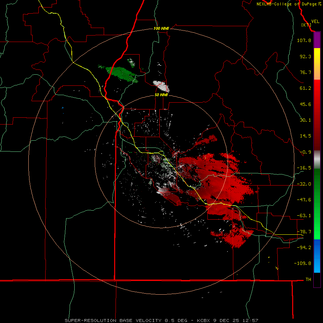The width and height of the screenshot is (323, 323).
Task: Click the yellow-orange segment of the velocity color bar
Action: [317, 64]
